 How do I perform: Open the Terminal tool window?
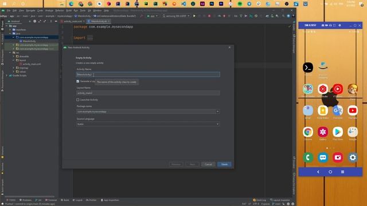tap(51, 200)
